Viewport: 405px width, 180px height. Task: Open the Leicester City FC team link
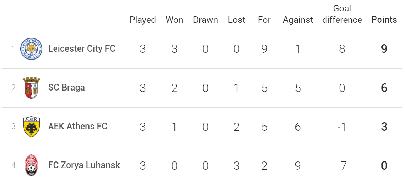[82, 48]
